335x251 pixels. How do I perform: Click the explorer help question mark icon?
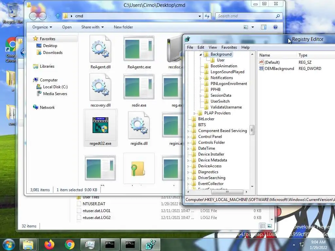[x=275, y=27]
